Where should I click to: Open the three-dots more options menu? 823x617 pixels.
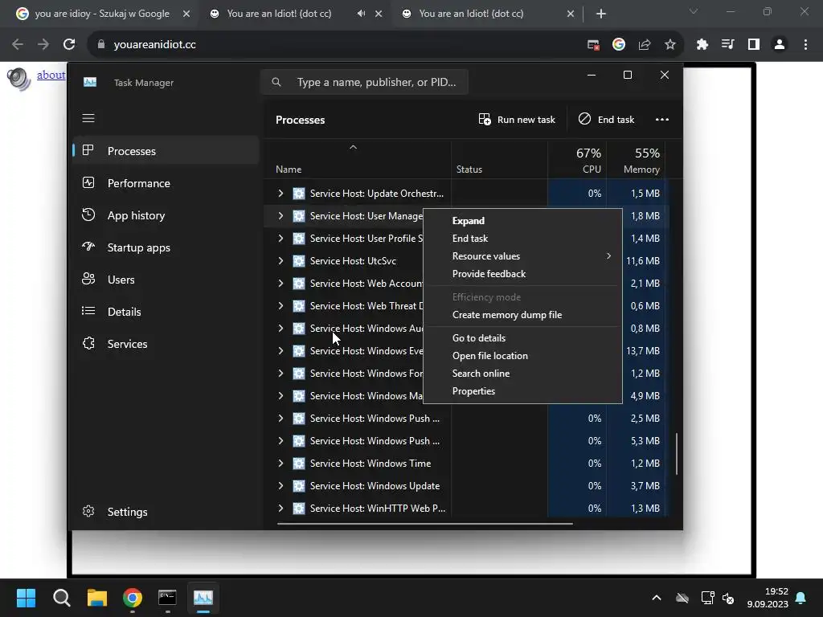point(662,120)
